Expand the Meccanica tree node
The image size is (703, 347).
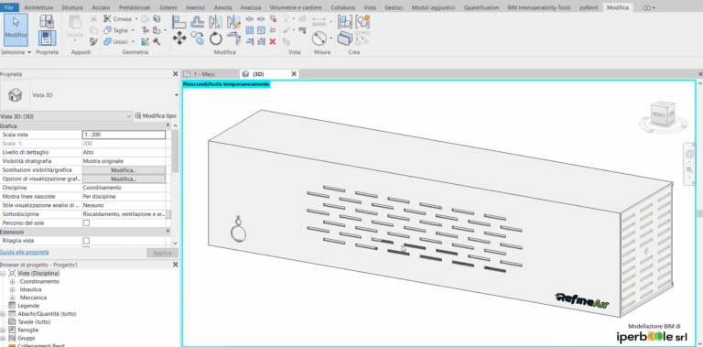(12, 298)
